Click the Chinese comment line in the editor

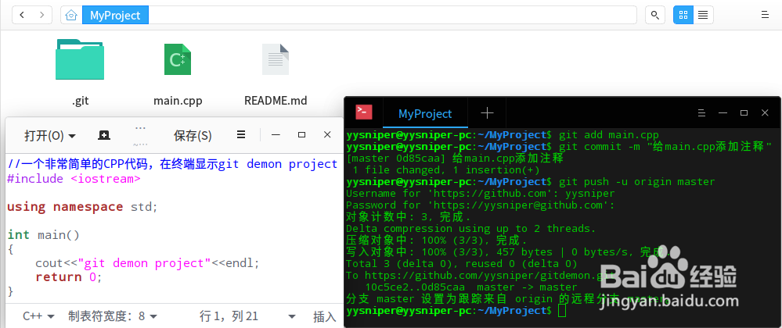click(172, 164)
